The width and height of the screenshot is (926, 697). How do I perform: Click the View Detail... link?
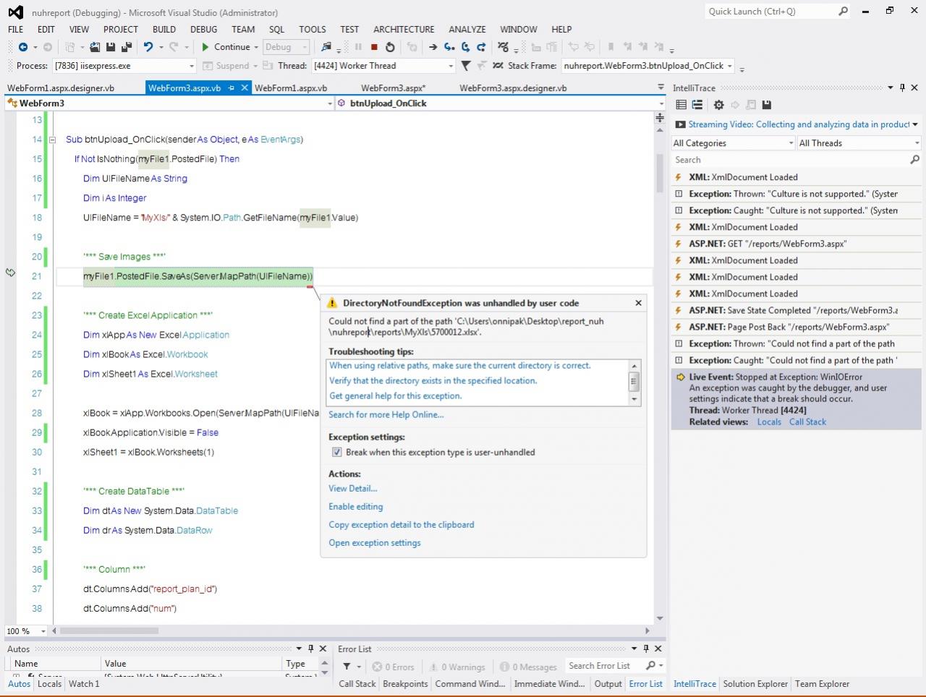click(x=353, y=489)
